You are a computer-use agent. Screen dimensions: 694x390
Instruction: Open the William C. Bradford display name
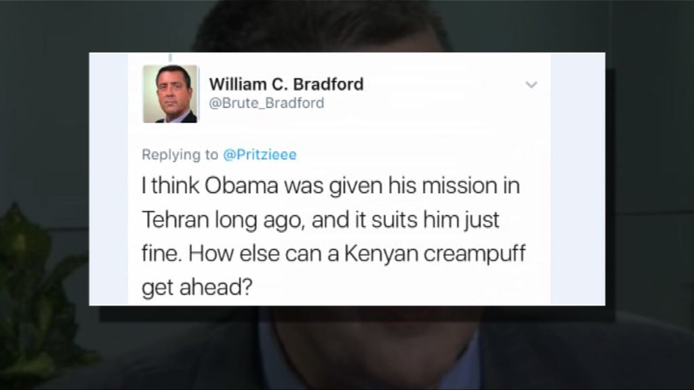pos(286,84)
